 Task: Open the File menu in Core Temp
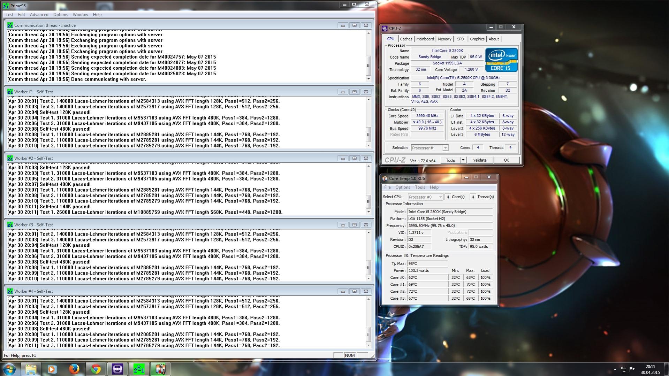click(x=387, y=187)
